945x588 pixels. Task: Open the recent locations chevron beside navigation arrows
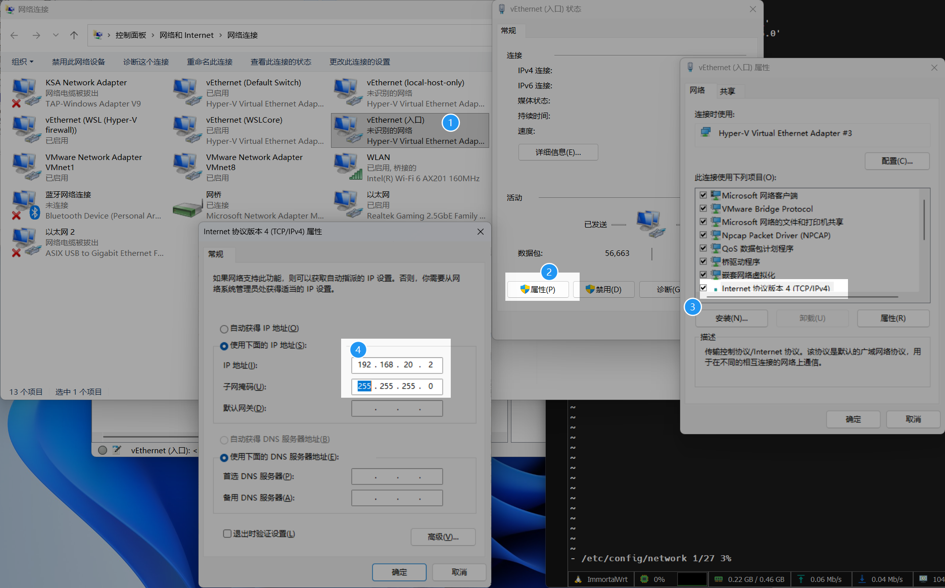click(x=56, y=35)
